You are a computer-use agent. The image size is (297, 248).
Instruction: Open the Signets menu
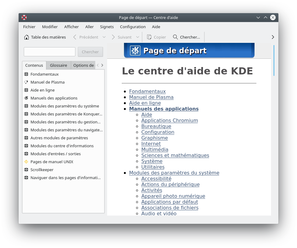point(107,27)
